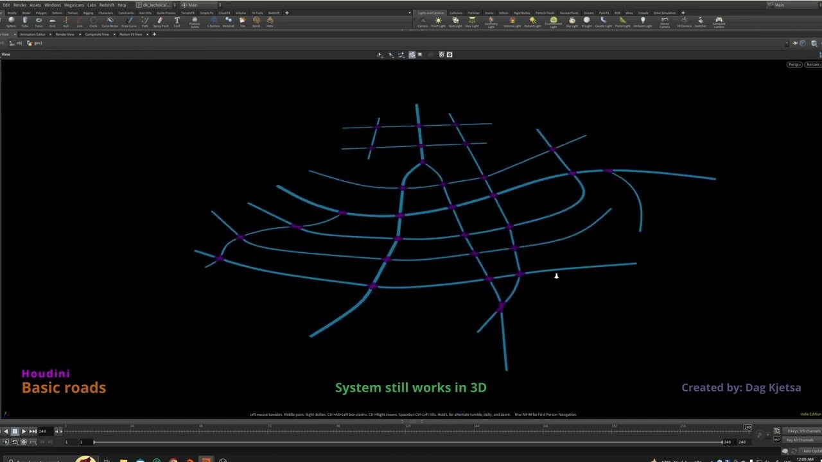Open the dk_technical desktop selector dropdown
The image size is (822, 462).
tap(175, 4)
